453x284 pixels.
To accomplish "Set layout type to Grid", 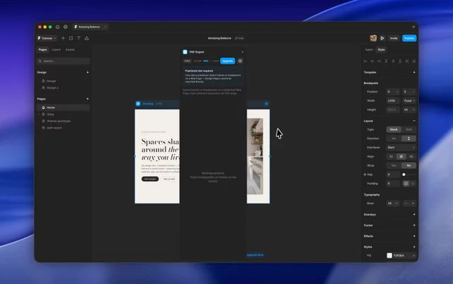I will click(x=409, y=129).
